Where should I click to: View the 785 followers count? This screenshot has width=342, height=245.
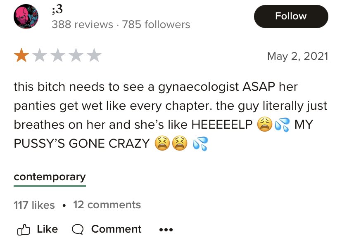tap(156, 24)
